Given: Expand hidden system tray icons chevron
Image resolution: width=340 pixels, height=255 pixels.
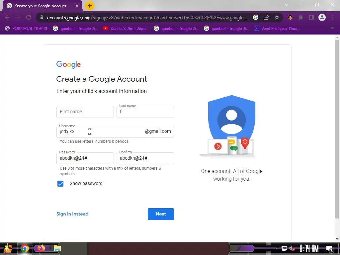Looking at the screenshot, I should tap(276, 249).
